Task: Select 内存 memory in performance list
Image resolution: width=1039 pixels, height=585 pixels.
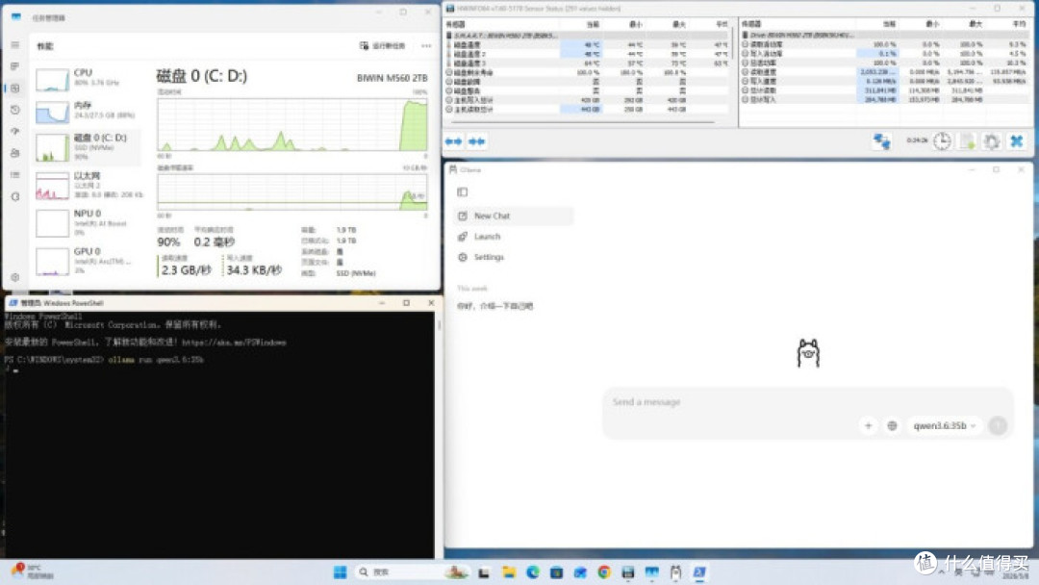Action: click(x=89, y=110)
